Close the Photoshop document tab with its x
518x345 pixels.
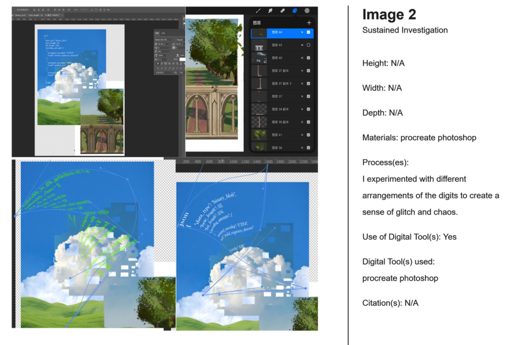point(62,15)
